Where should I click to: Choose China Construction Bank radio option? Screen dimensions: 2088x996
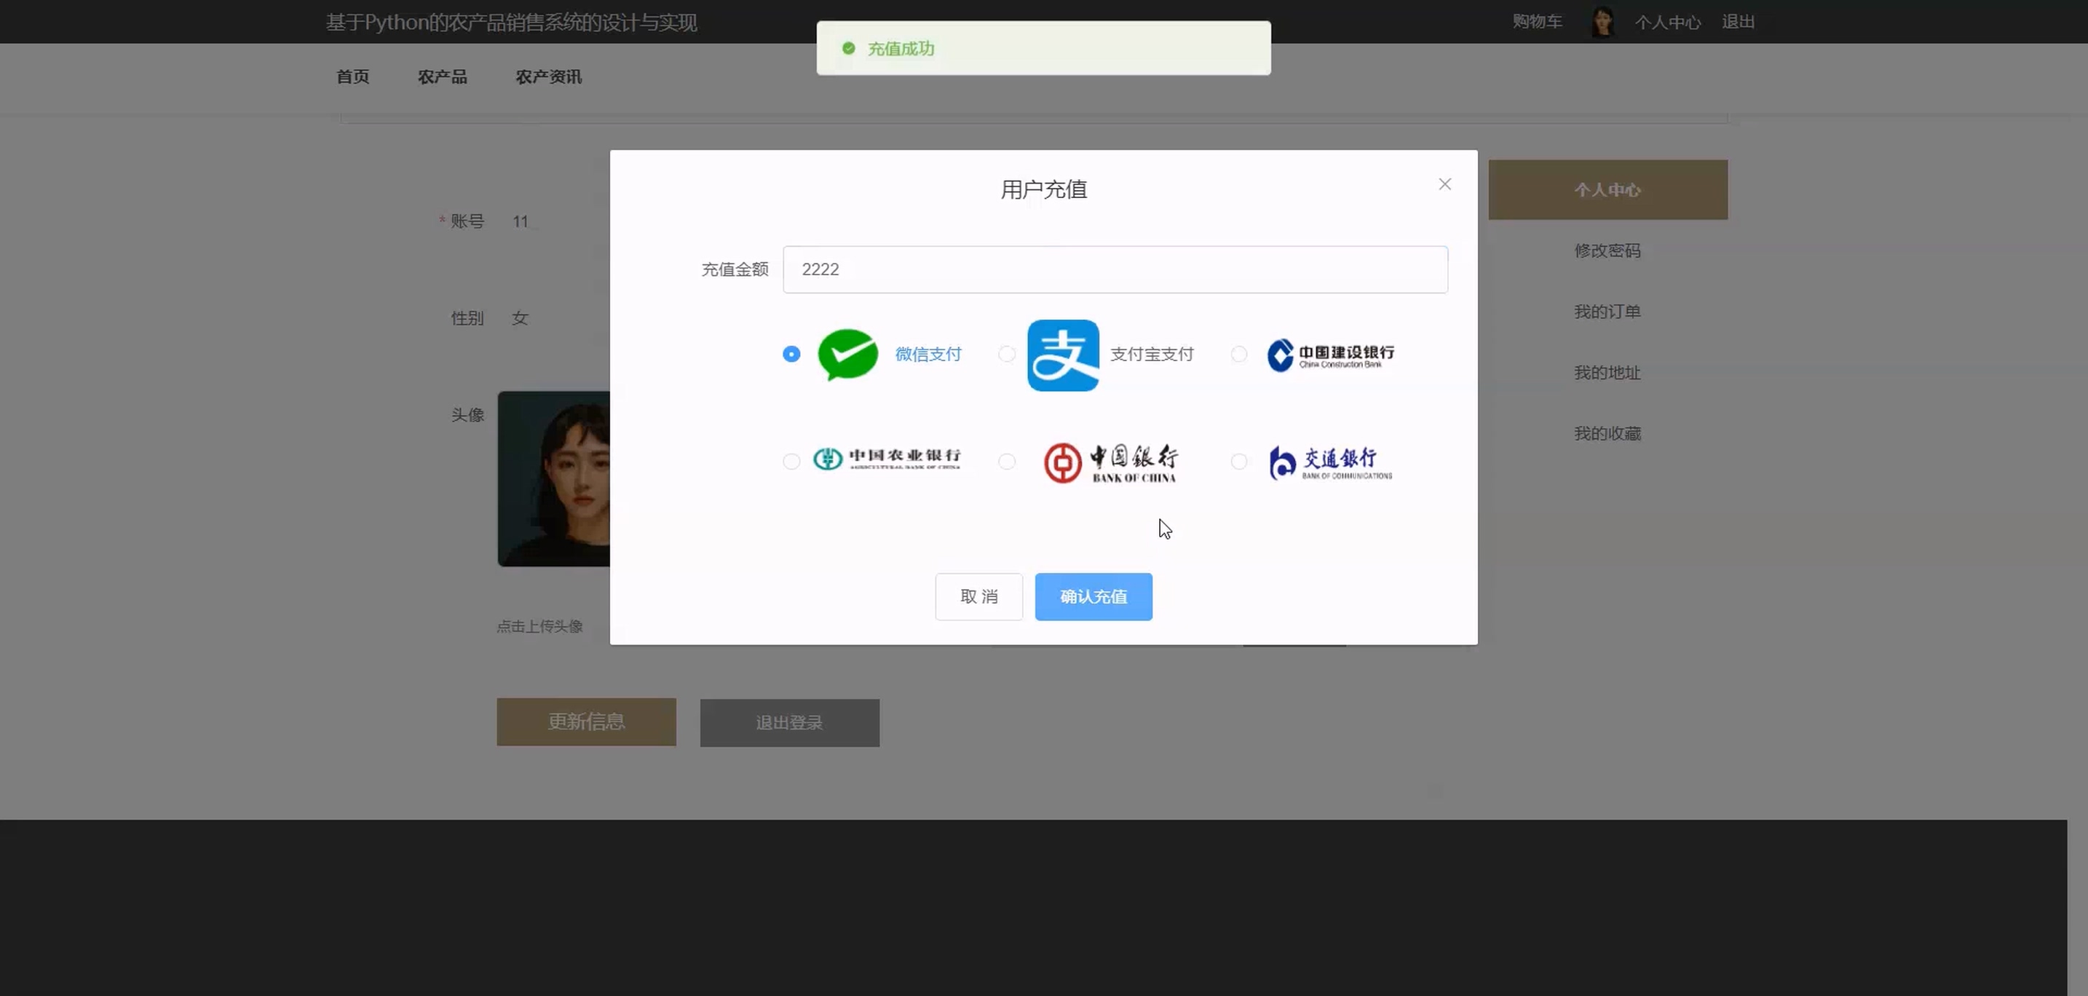coord(1238,354)
